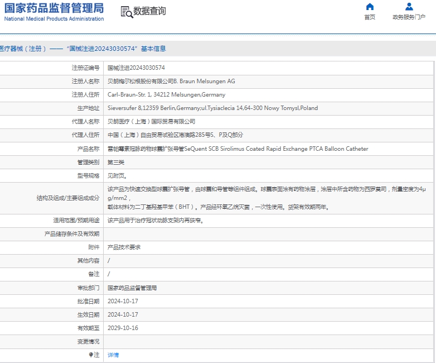This screenshot has width=436, height=363.
Task: Click the page heading 国械注进20243030574 基本信息
Action: click(x=83, y=49)
